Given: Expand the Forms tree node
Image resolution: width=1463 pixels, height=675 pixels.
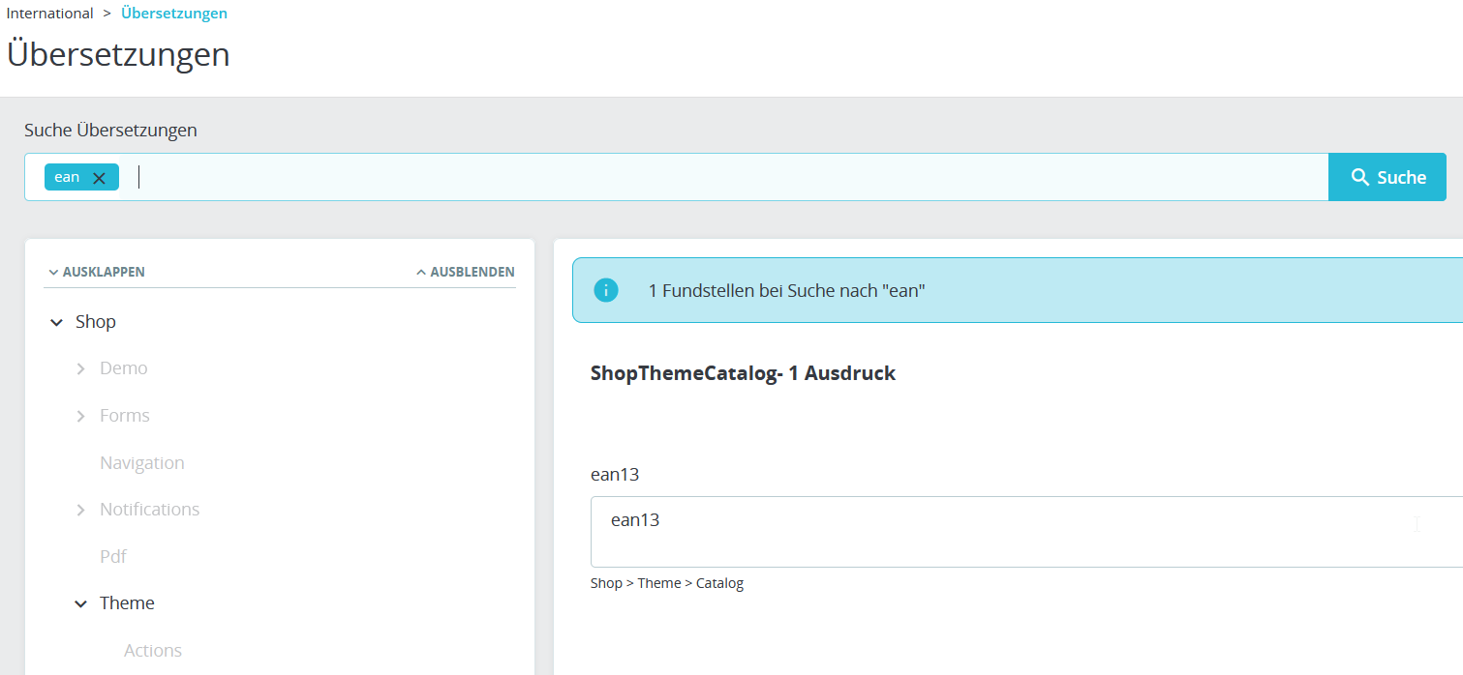Looking at the screenshot, I should pyautogui.click(x=81, y=416).
